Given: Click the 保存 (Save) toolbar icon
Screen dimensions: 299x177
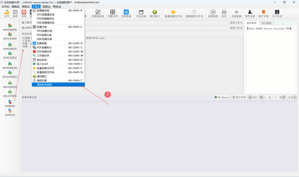Looking at the screenshot, I should 15,13.
